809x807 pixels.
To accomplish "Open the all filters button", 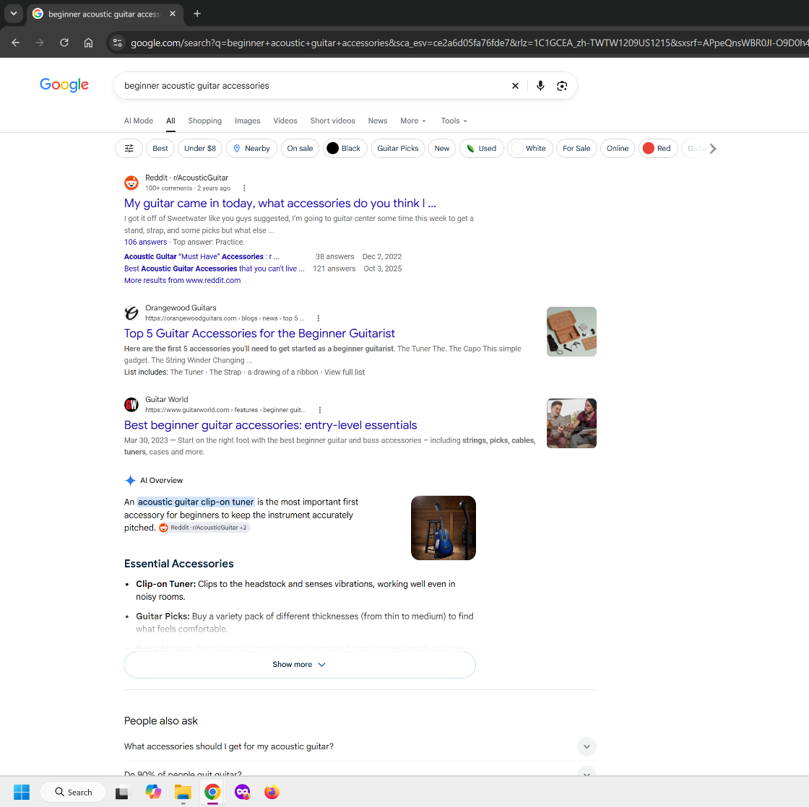I will 129,149.
